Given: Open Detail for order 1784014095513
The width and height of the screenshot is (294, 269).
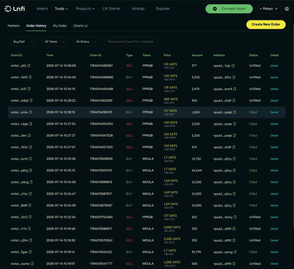Looking at the screenshot, I should tap(274, 112).
